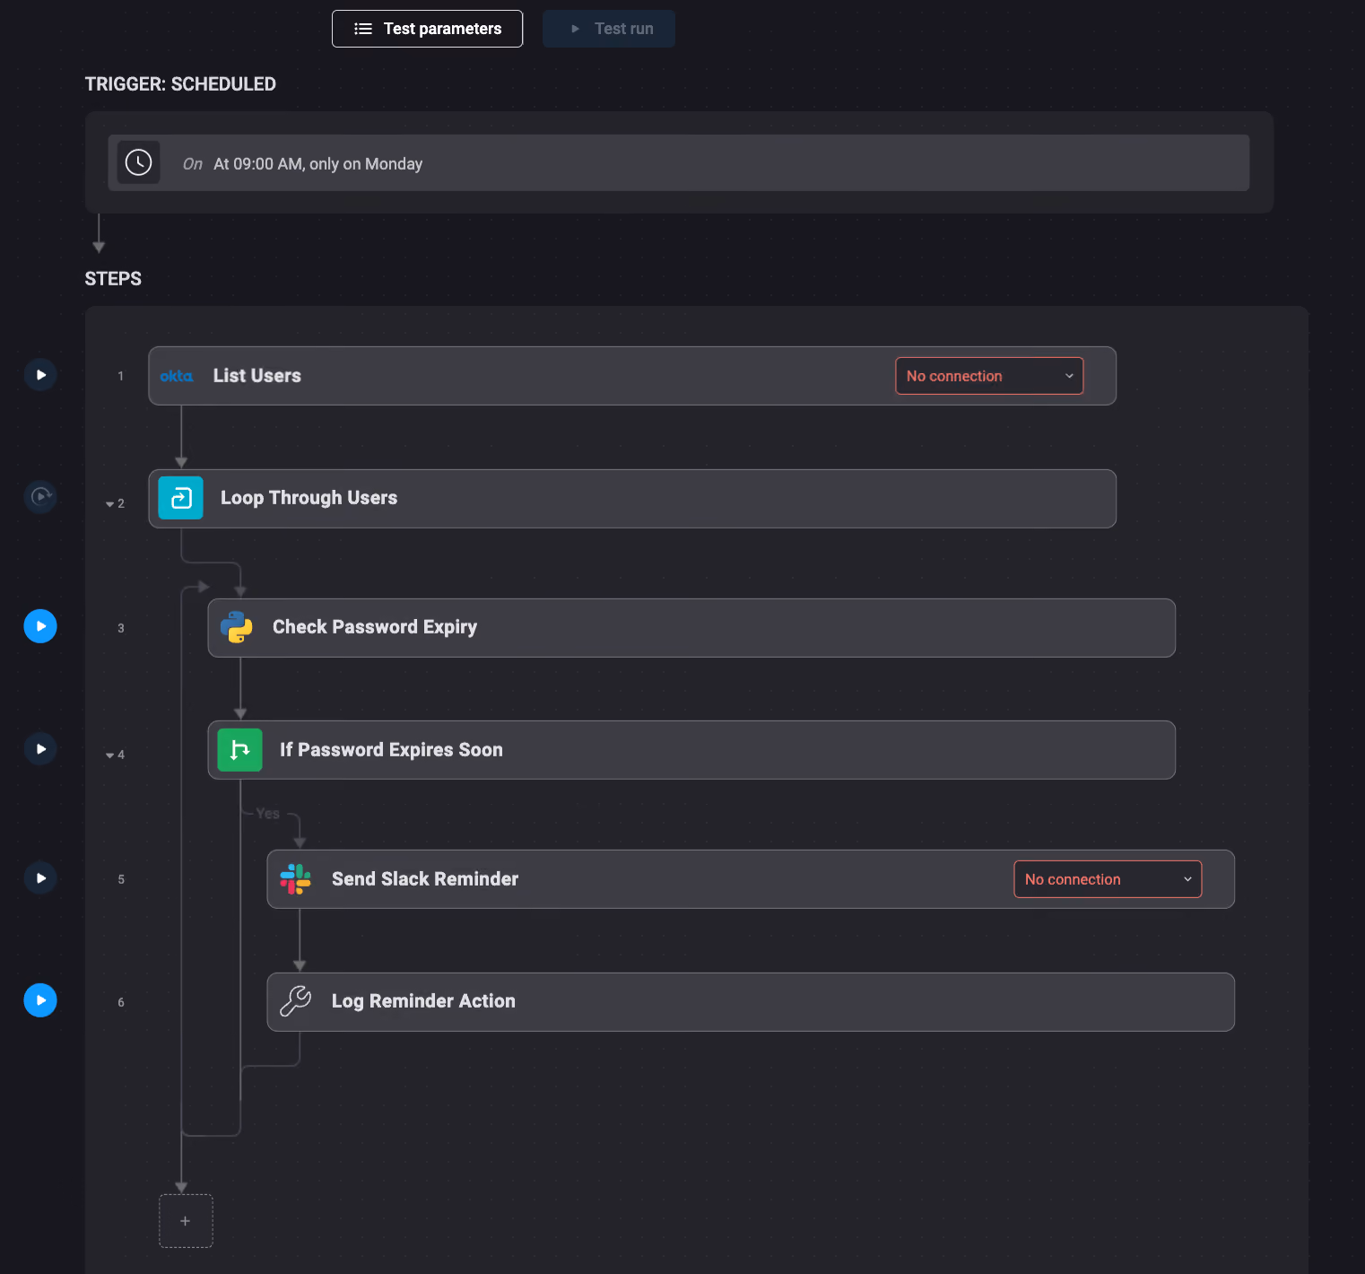
Task: Open the No connection dropdown on List Users
Action: (x=989, y=376)
